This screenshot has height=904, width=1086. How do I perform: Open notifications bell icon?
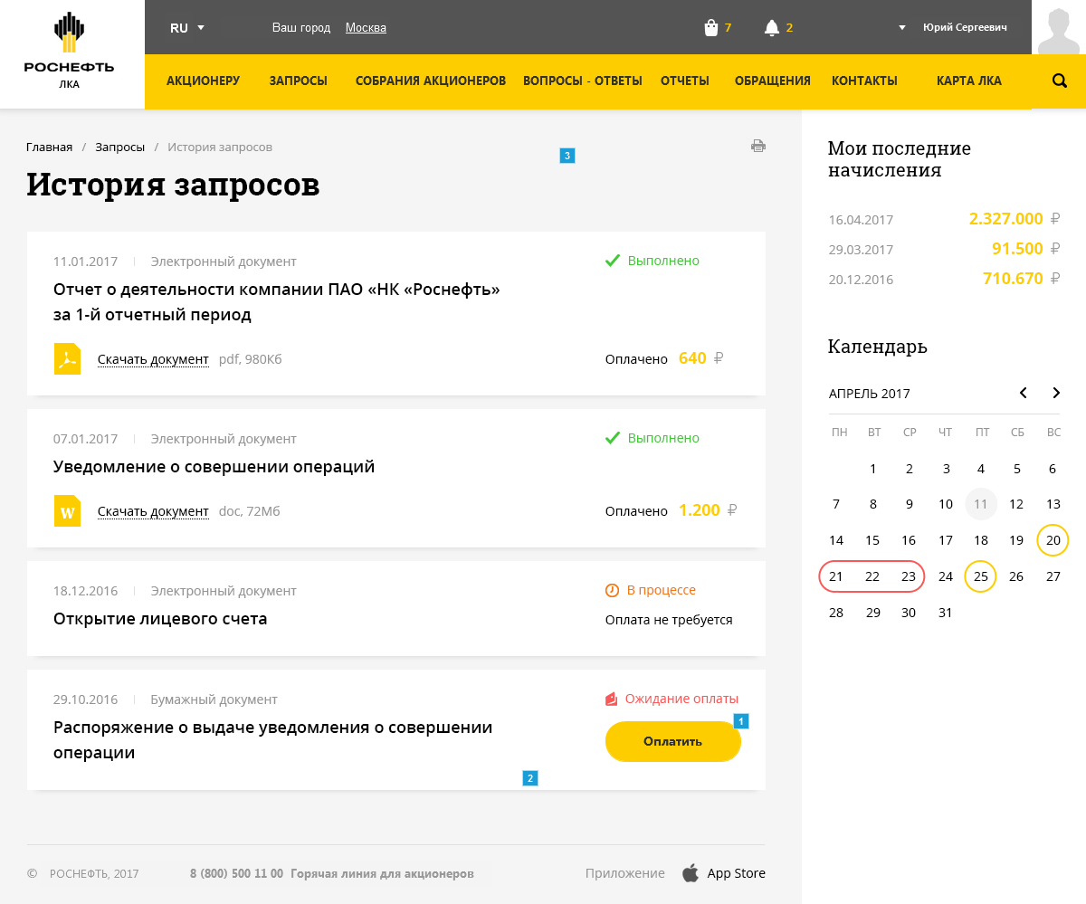772,28
